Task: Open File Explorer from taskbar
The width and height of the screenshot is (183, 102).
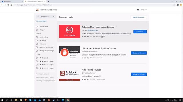Action: [16, 100]
